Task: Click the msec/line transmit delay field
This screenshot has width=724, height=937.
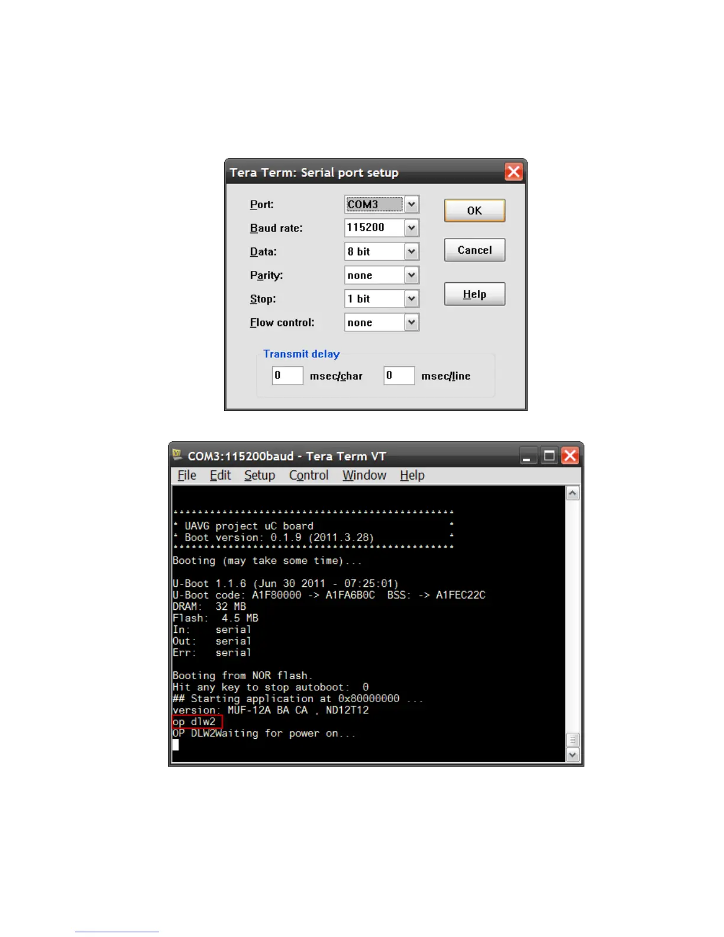Action: click(x=399, y=375)
